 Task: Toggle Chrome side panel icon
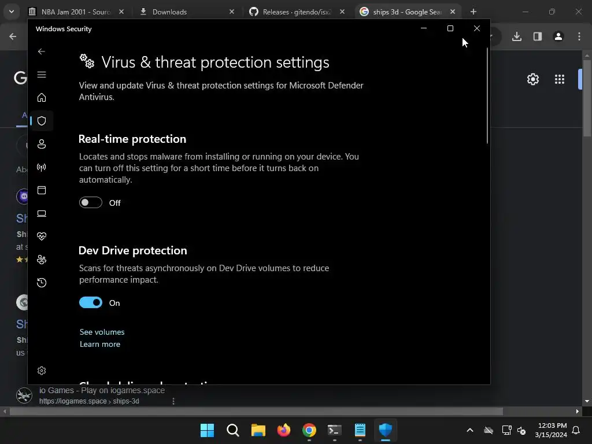click(x=538, y=36)
